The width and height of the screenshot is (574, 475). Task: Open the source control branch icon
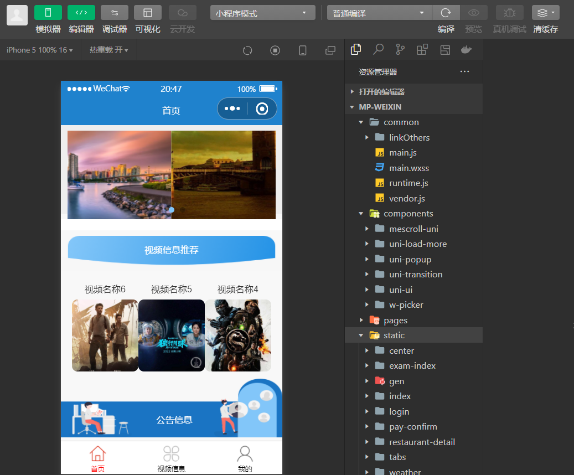400,49
